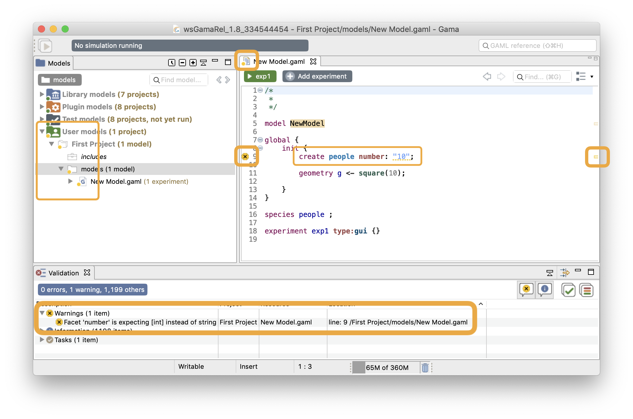Viewport: 633px width, 419px height.
Task: Focus the Find model search field
Action: pos(179,80)
